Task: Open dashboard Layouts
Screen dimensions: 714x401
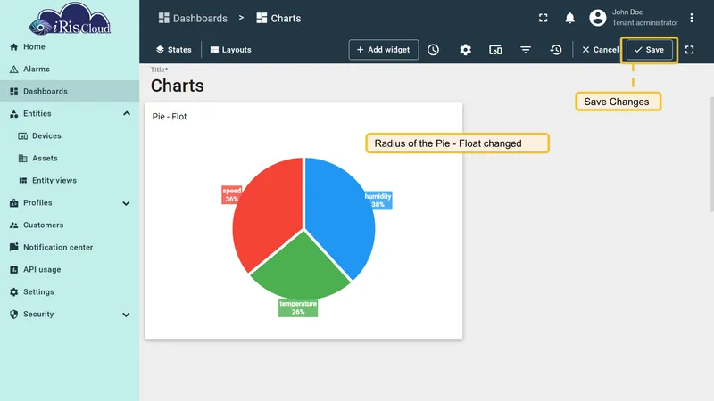Action: (x=231, y=50)
